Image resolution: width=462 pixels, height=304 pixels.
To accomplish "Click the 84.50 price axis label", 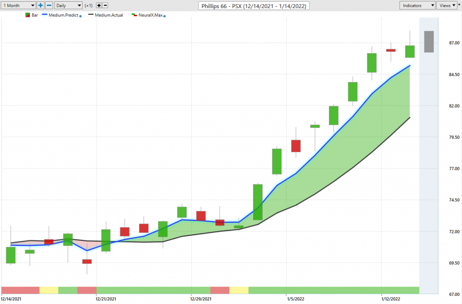I will point(454,74).
